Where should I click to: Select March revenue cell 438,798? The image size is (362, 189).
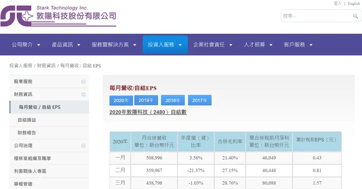click(x=154, y=183)
